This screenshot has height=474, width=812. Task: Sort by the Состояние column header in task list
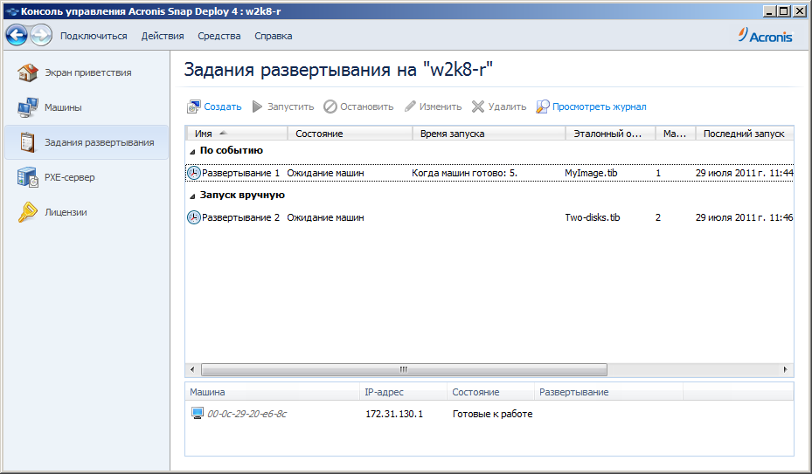tap(350, 134)
